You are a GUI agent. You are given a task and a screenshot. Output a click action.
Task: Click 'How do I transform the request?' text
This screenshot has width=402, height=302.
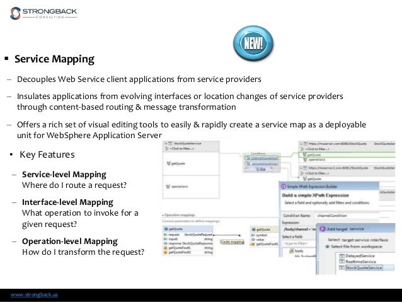pyautogui.click(x=83, y=252)
